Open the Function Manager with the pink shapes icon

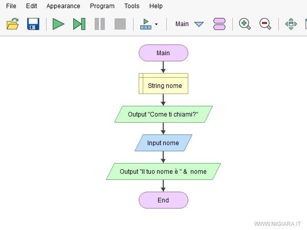coord(220,24)
